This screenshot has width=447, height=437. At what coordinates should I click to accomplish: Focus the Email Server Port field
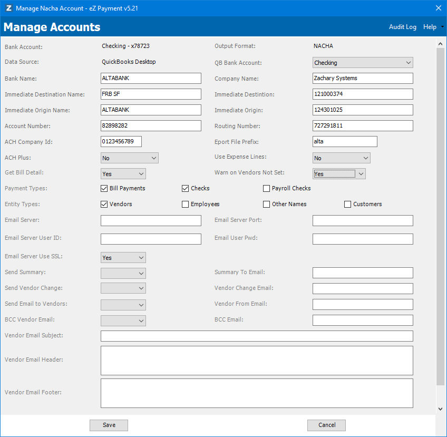click(363, 221)
